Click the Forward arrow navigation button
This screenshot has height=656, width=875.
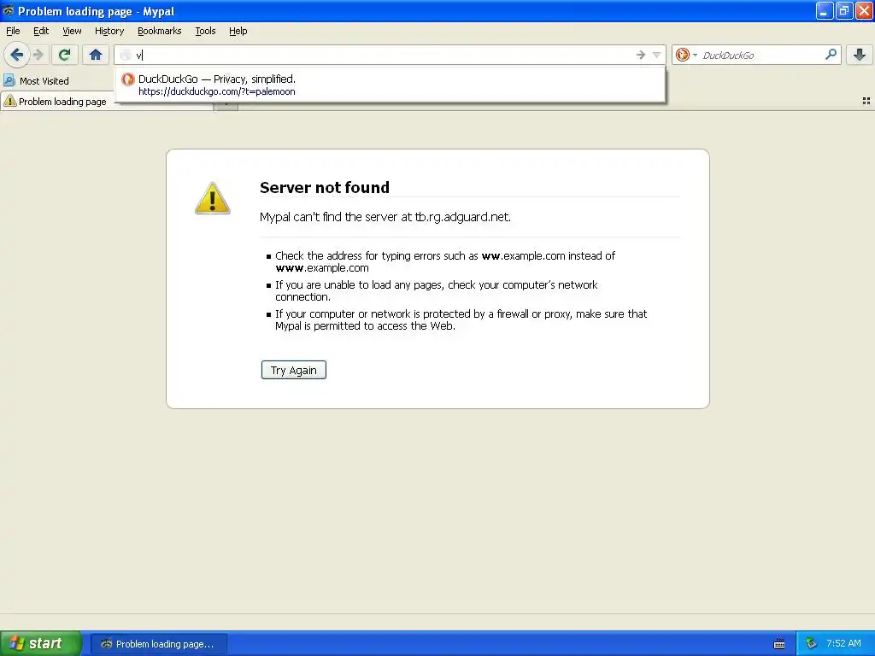(x=38, y=55)
